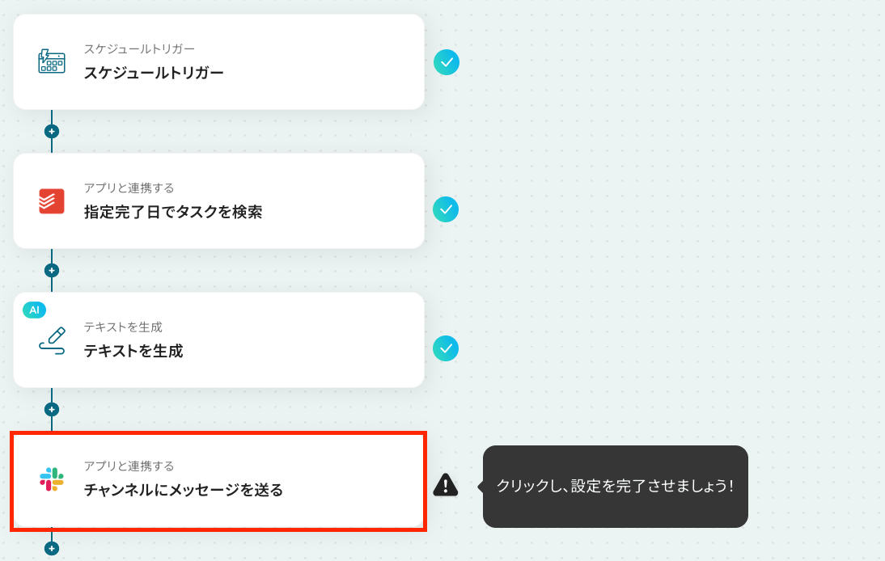The width and height of the screenshot is (885, 561).
Task: Click checkmark next to スケジュールトリガー card
Action: (x=446, y=62)
